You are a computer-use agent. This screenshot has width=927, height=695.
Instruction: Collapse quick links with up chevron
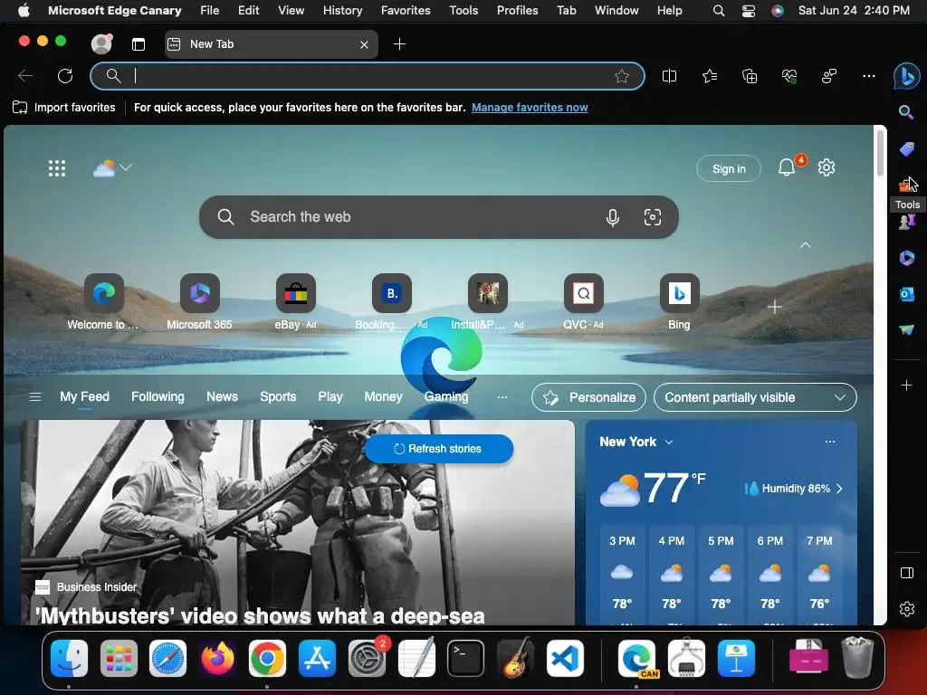click(805, 244)
